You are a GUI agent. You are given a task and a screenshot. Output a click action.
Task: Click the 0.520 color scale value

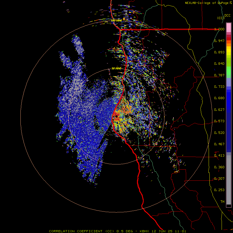219,133
